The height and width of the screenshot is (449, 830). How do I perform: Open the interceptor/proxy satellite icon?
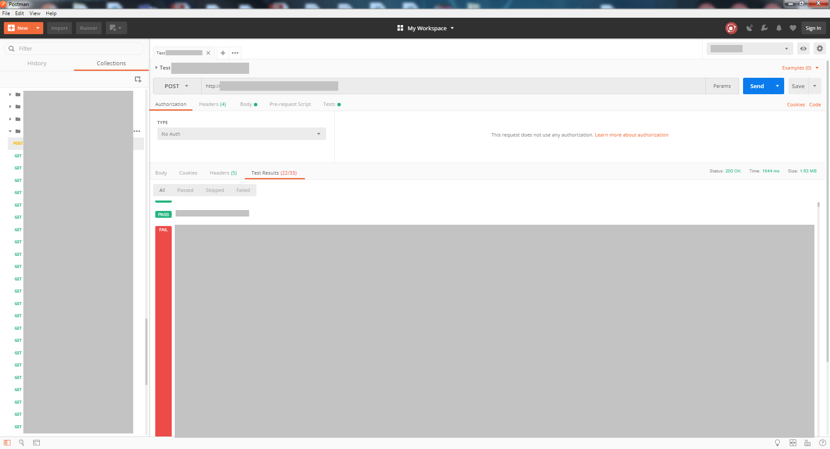(x=750, y=28)
